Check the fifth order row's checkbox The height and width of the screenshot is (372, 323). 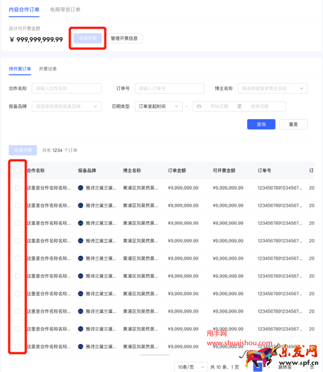tap(17, 258)
